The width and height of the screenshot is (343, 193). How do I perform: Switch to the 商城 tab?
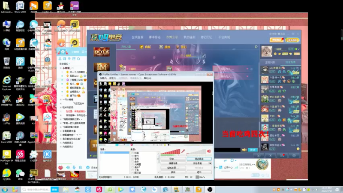pyautogui.click(x=145, y=47)
